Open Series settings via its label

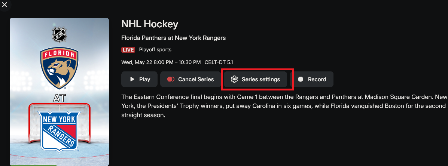[x=260, y=79]
